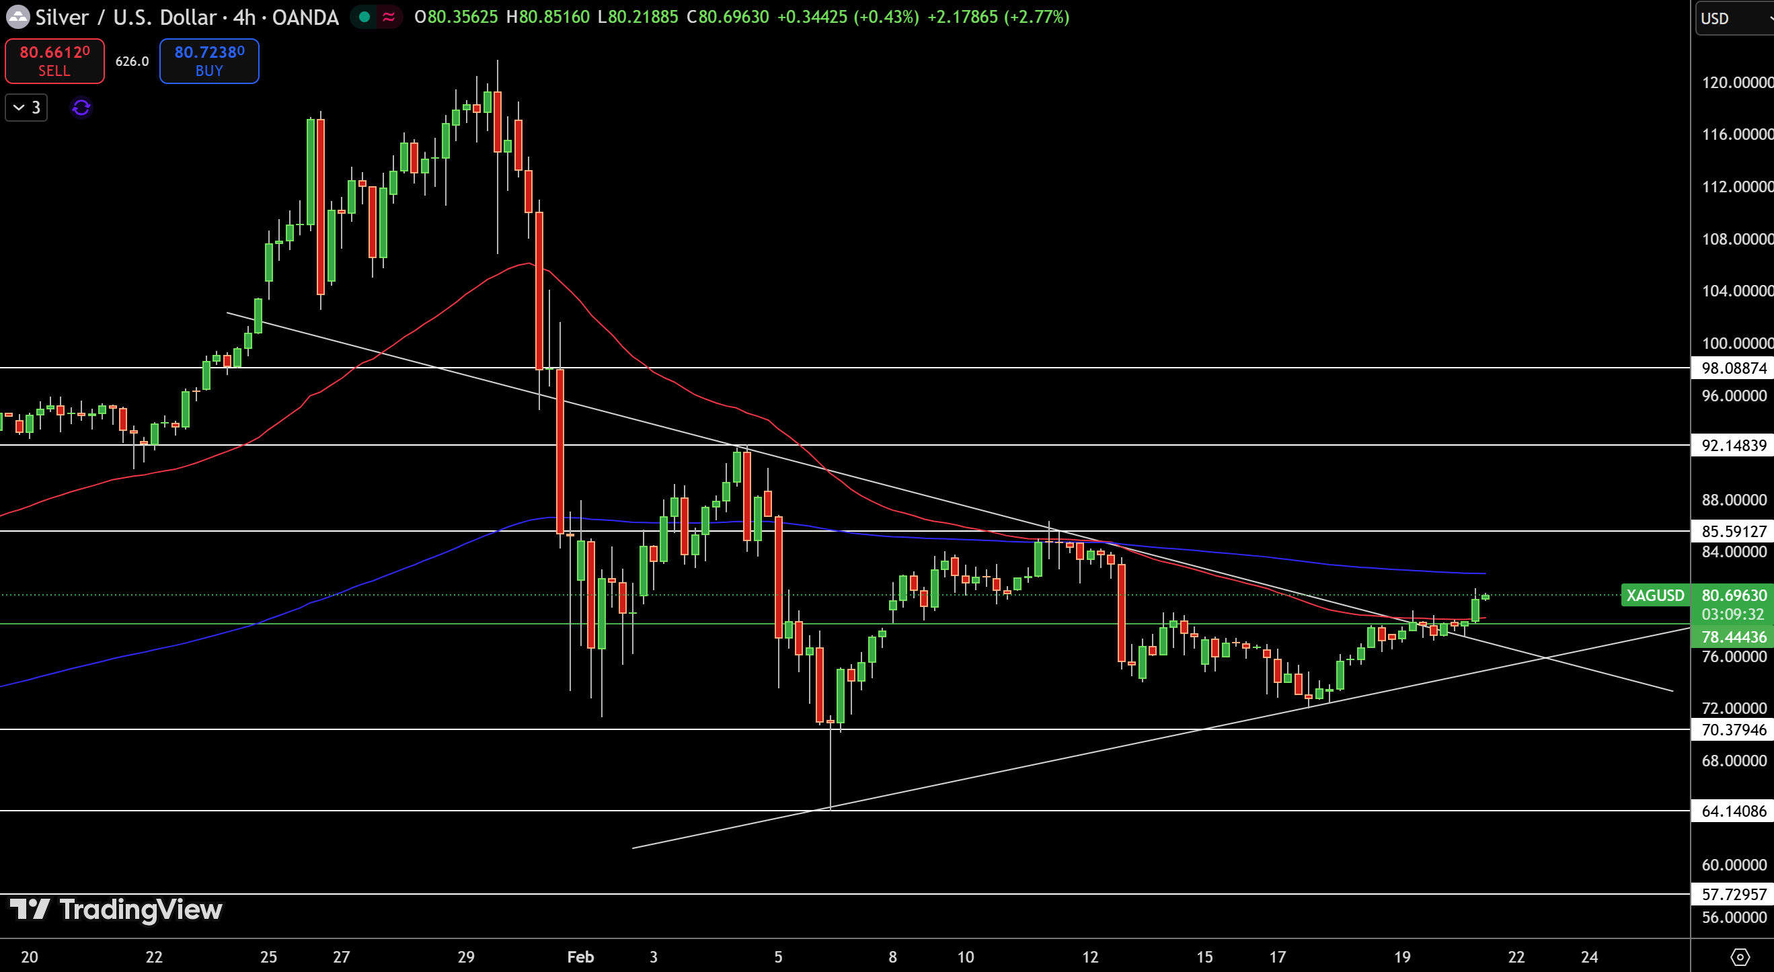Click the TradingView logo watermark
This screenshot has width=1774, height=972.
116,909
